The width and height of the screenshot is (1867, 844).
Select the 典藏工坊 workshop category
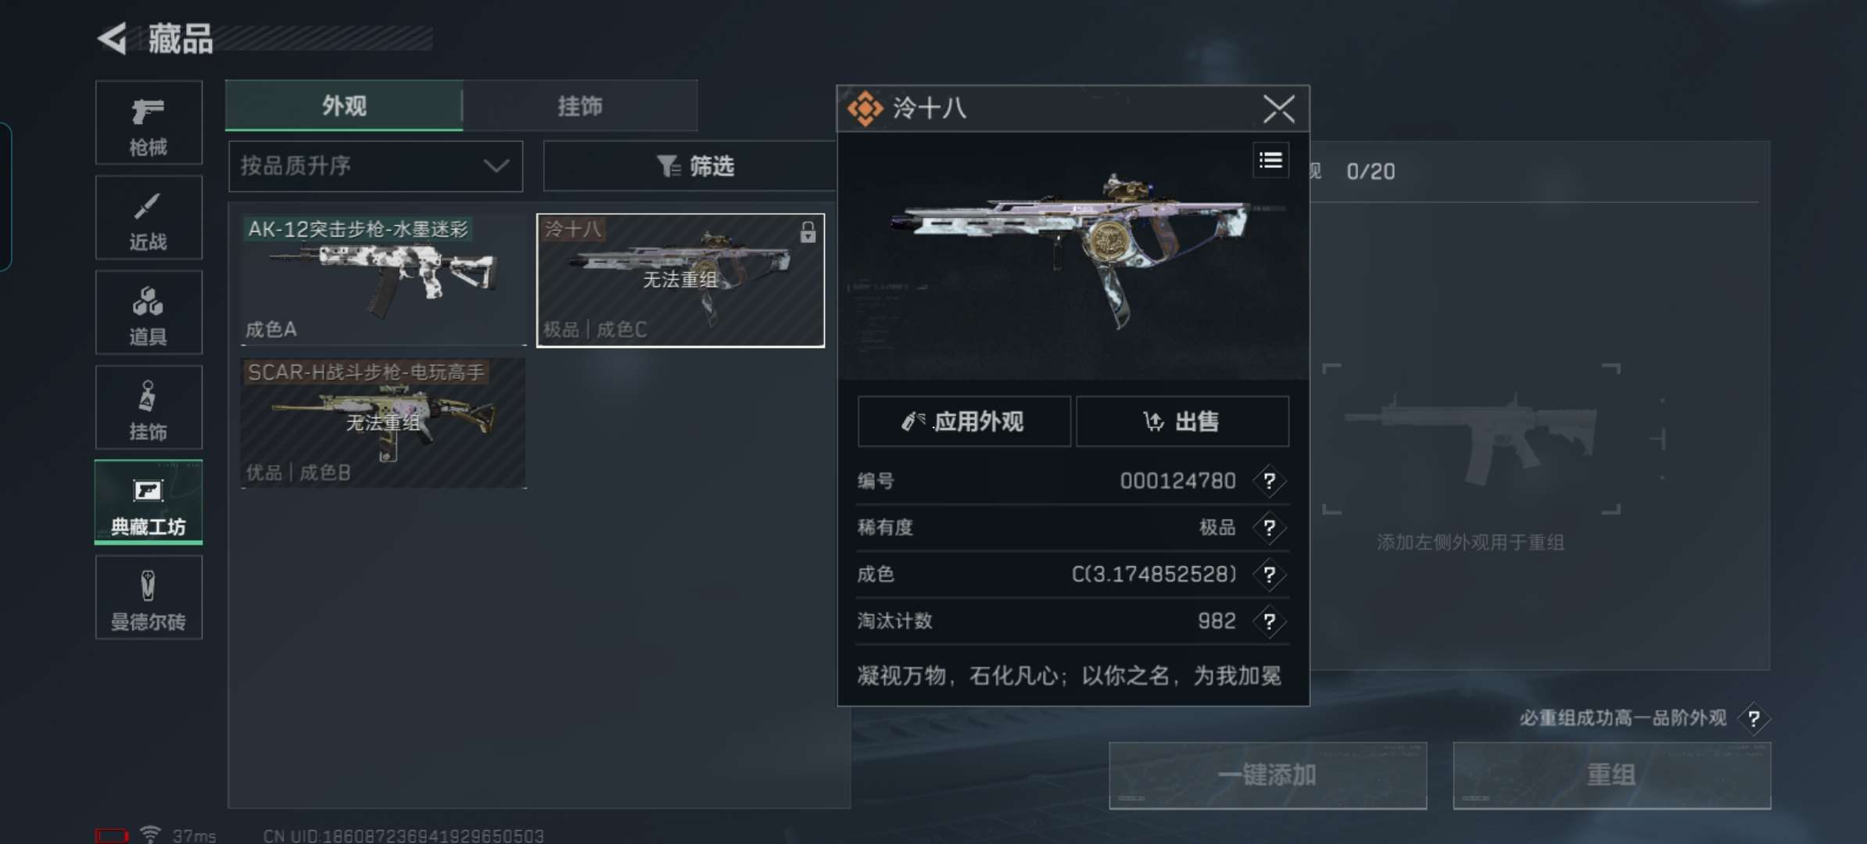(149, 502)
